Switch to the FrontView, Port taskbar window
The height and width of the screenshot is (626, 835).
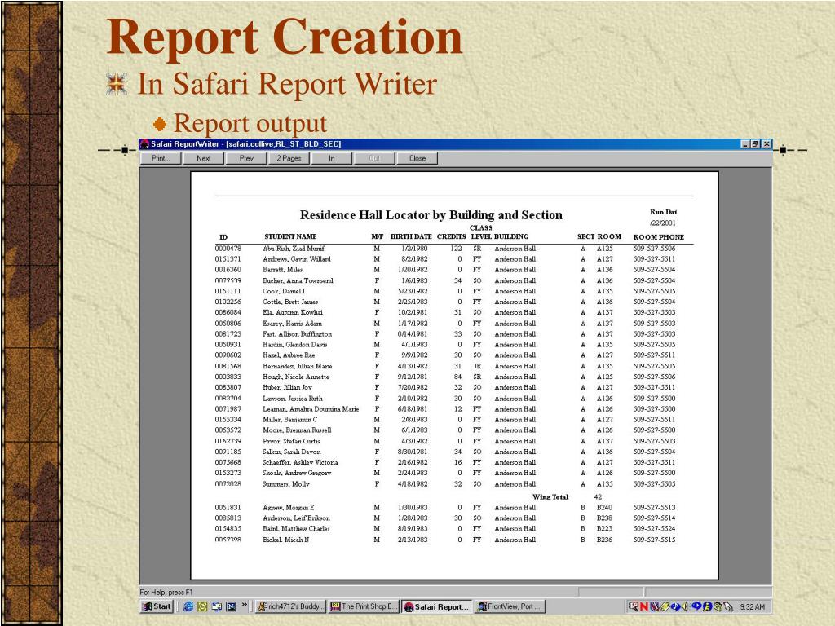(509, 606)
